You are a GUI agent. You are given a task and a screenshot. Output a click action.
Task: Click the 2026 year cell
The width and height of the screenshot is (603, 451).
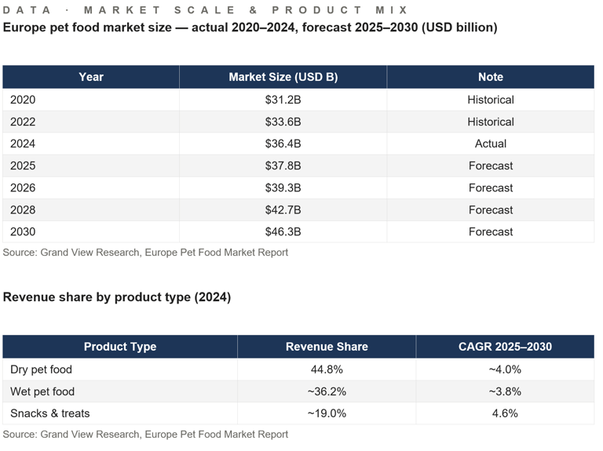24,187
